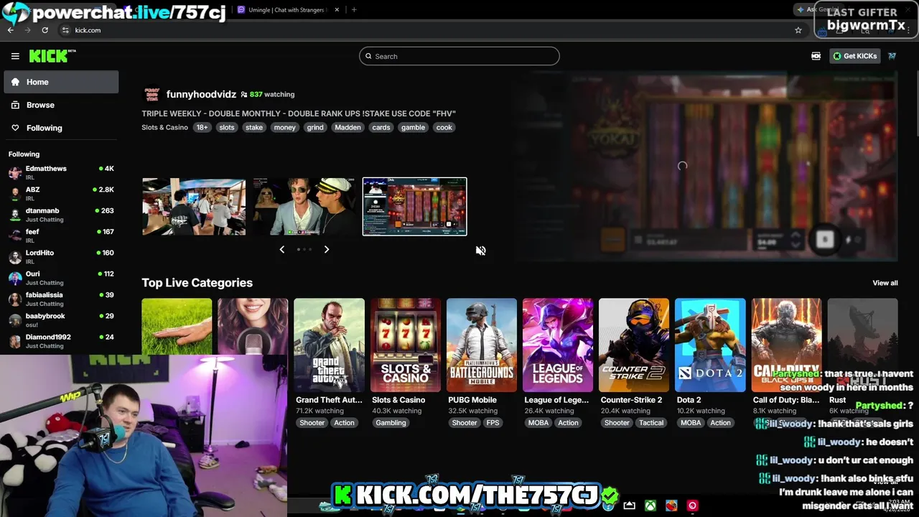Viewport: 919px width, 517px height.
Task: Select the cook tag
Action: [444, 127]
